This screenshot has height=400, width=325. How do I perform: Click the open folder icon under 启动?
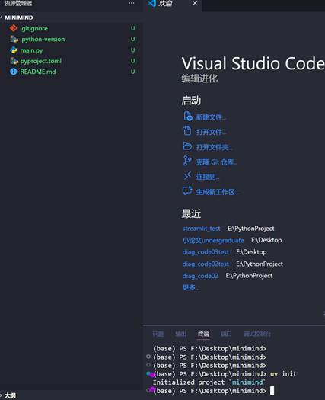pyautogui.click(x=187, y=146)
